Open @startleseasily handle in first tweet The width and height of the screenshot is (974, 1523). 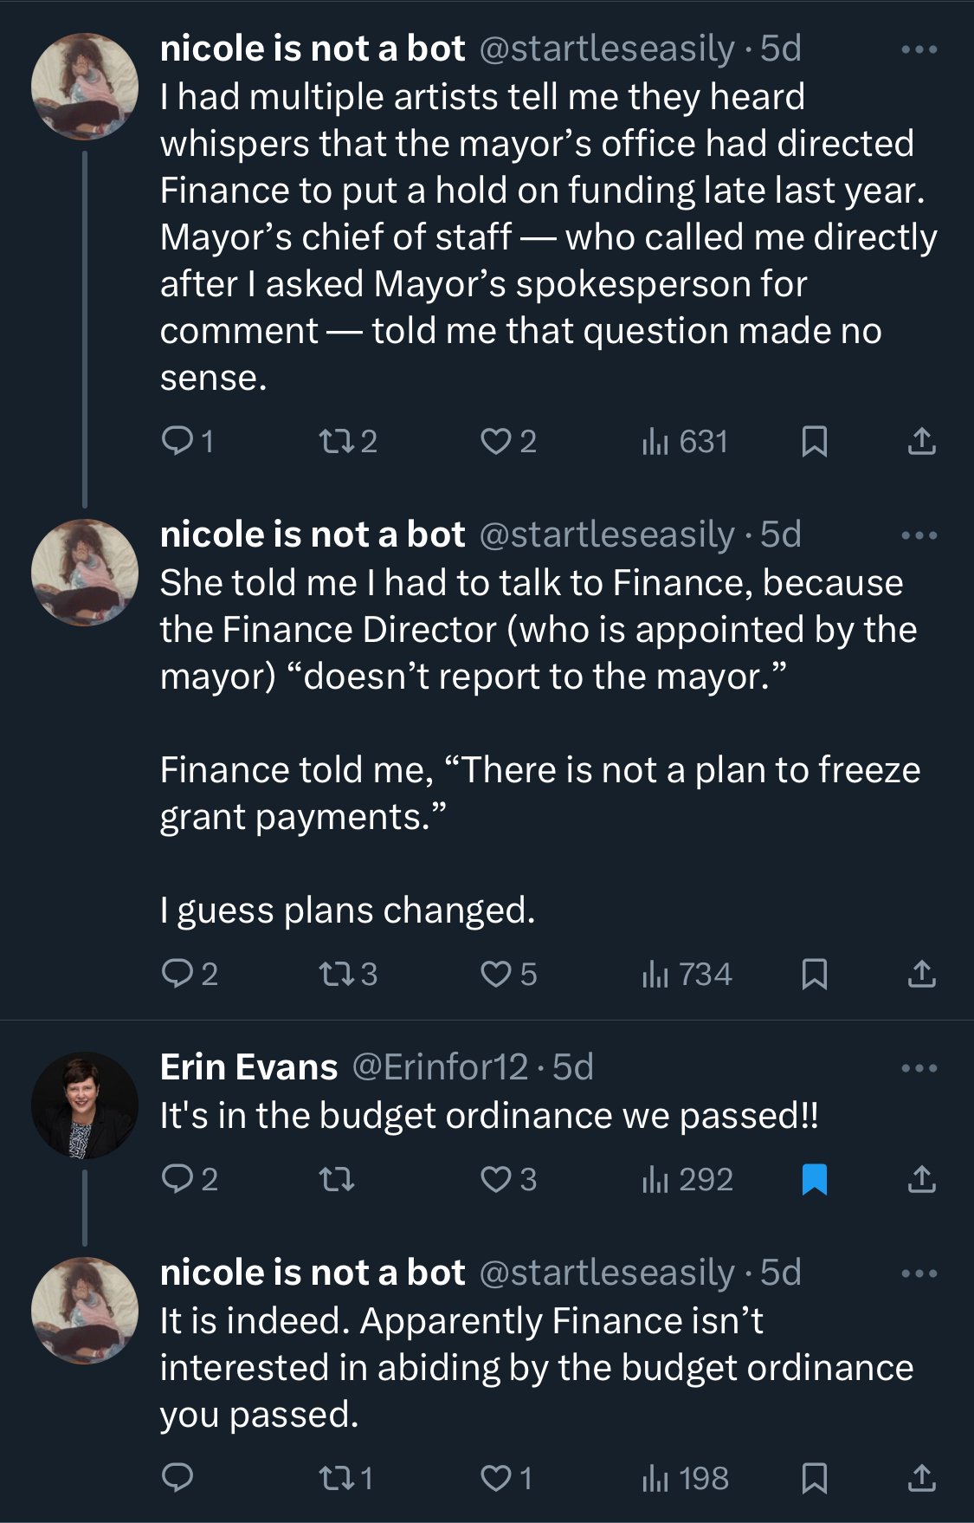(606, 49)
